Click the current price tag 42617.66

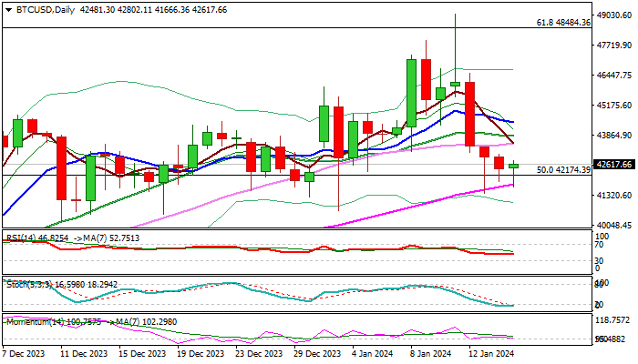[x=613, y=165]
